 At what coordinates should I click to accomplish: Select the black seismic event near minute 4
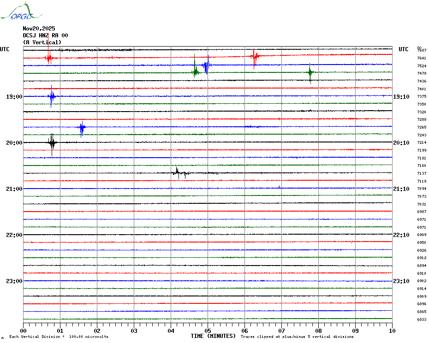178,173
